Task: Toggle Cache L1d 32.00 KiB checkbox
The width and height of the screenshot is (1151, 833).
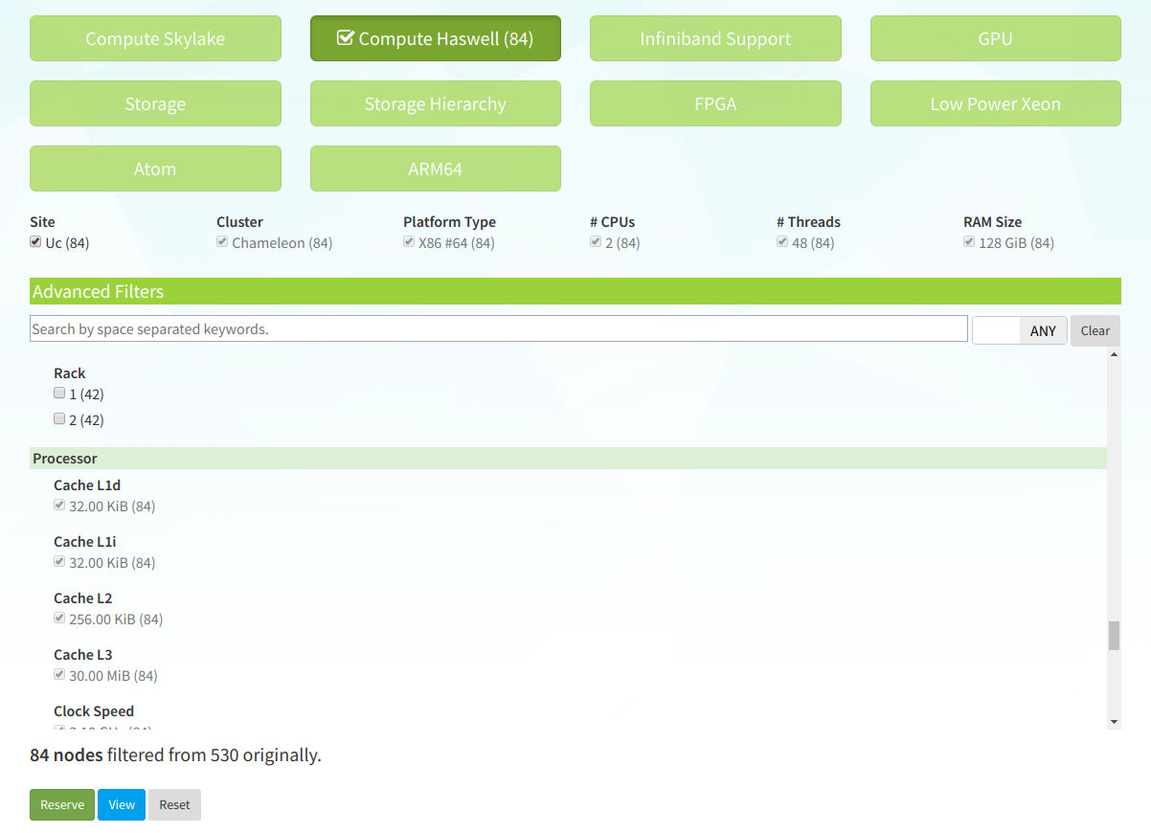Action: pyautogui.click(x=59, y=506)
